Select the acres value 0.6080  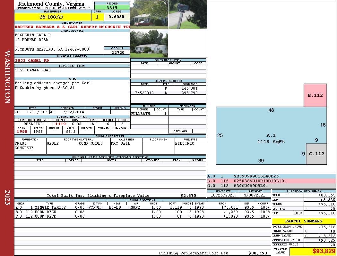pos(117,17)
